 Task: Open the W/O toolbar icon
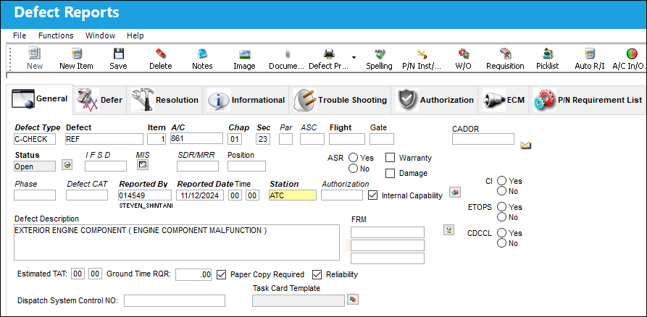tap(464, 54)
